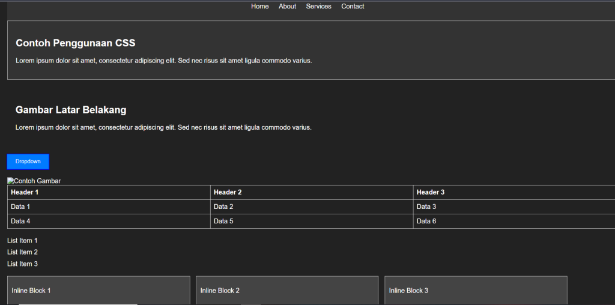
Task: Click List Item 3
Action: pos(22,264)
